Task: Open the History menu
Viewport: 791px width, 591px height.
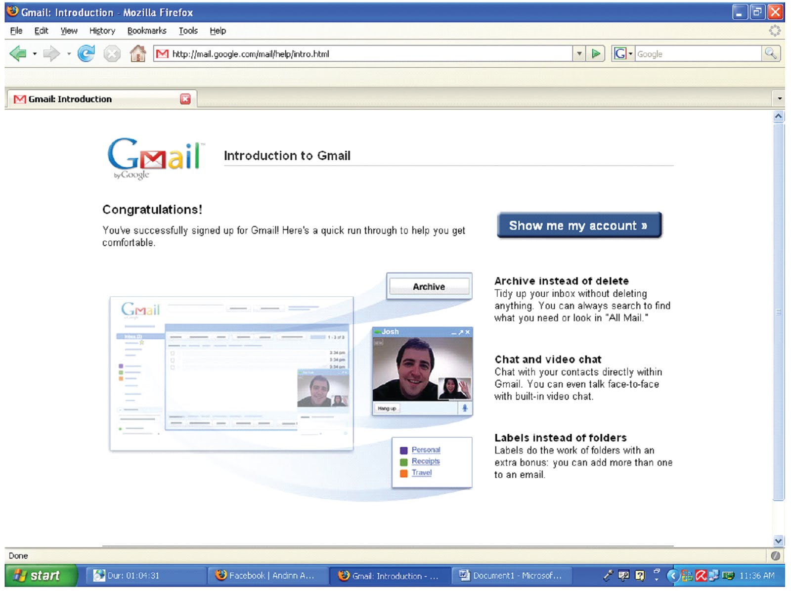Action: click(x=102, y=31)
